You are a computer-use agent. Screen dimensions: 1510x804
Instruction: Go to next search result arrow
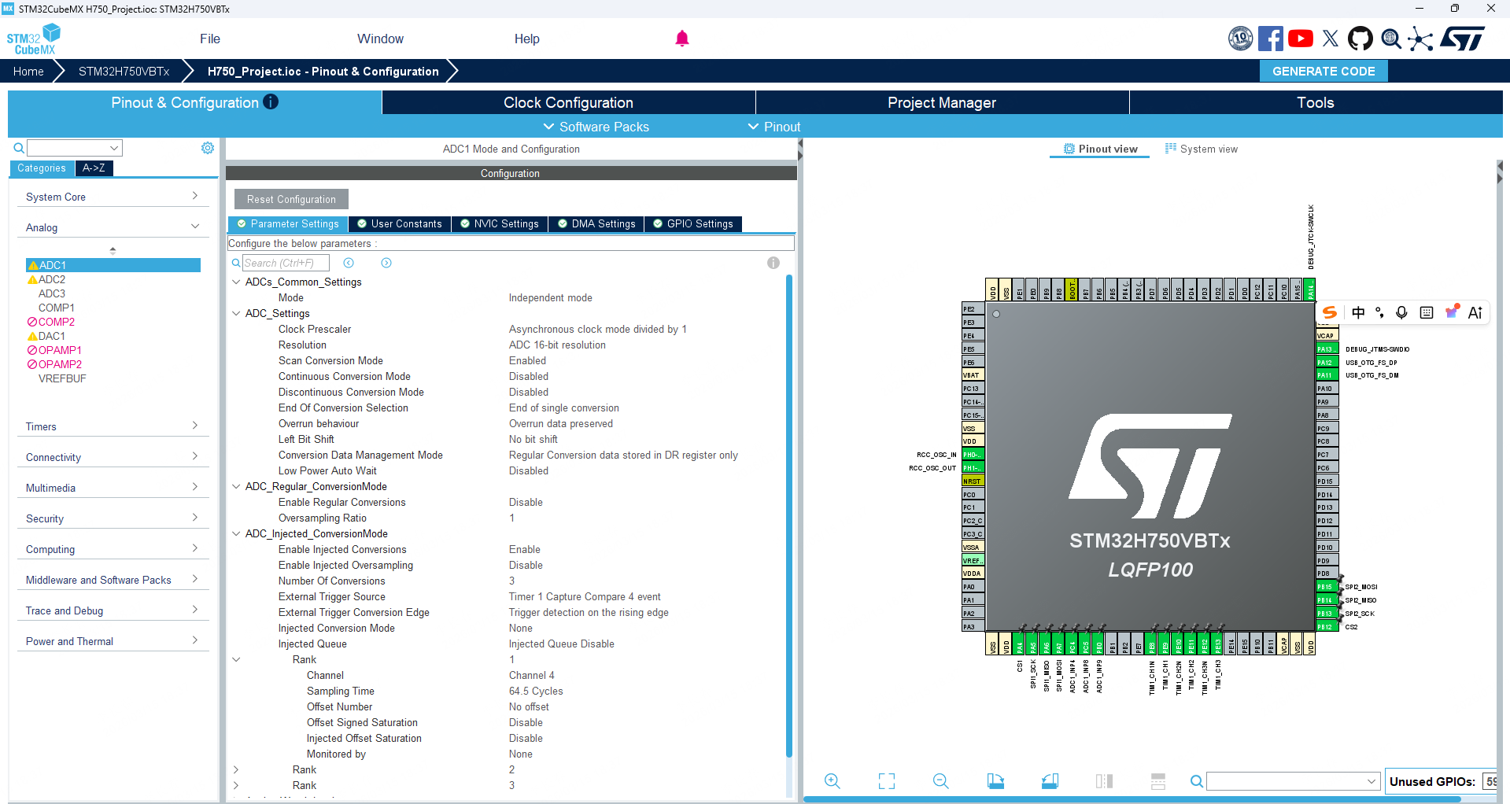point(386,263)
